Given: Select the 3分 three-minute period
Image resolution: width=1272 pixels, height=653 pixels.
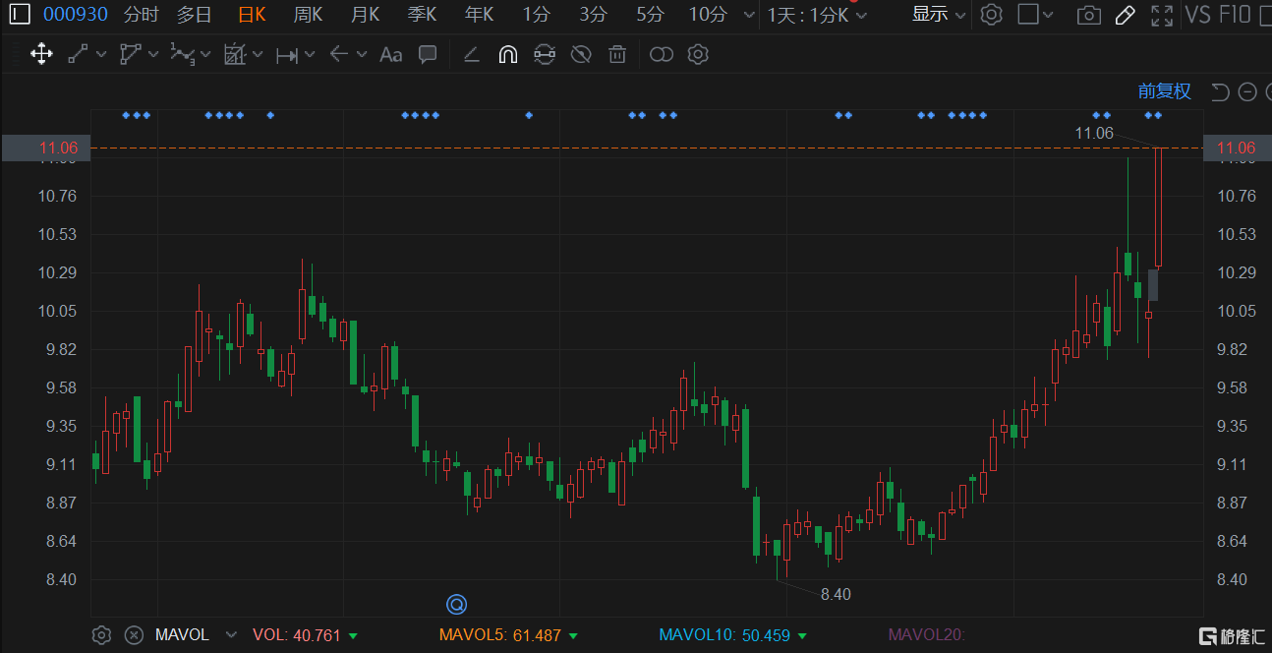Looking at the screenshot, I should click(x=593, y=15).
